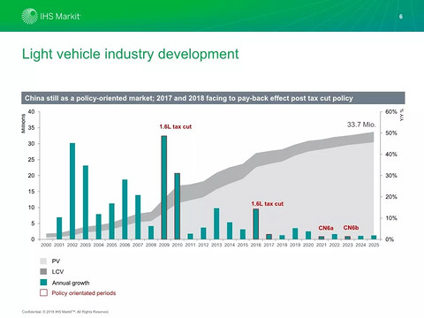Click the slide page number 6
This screenshot has height=318, width=424.
[401, 17]
